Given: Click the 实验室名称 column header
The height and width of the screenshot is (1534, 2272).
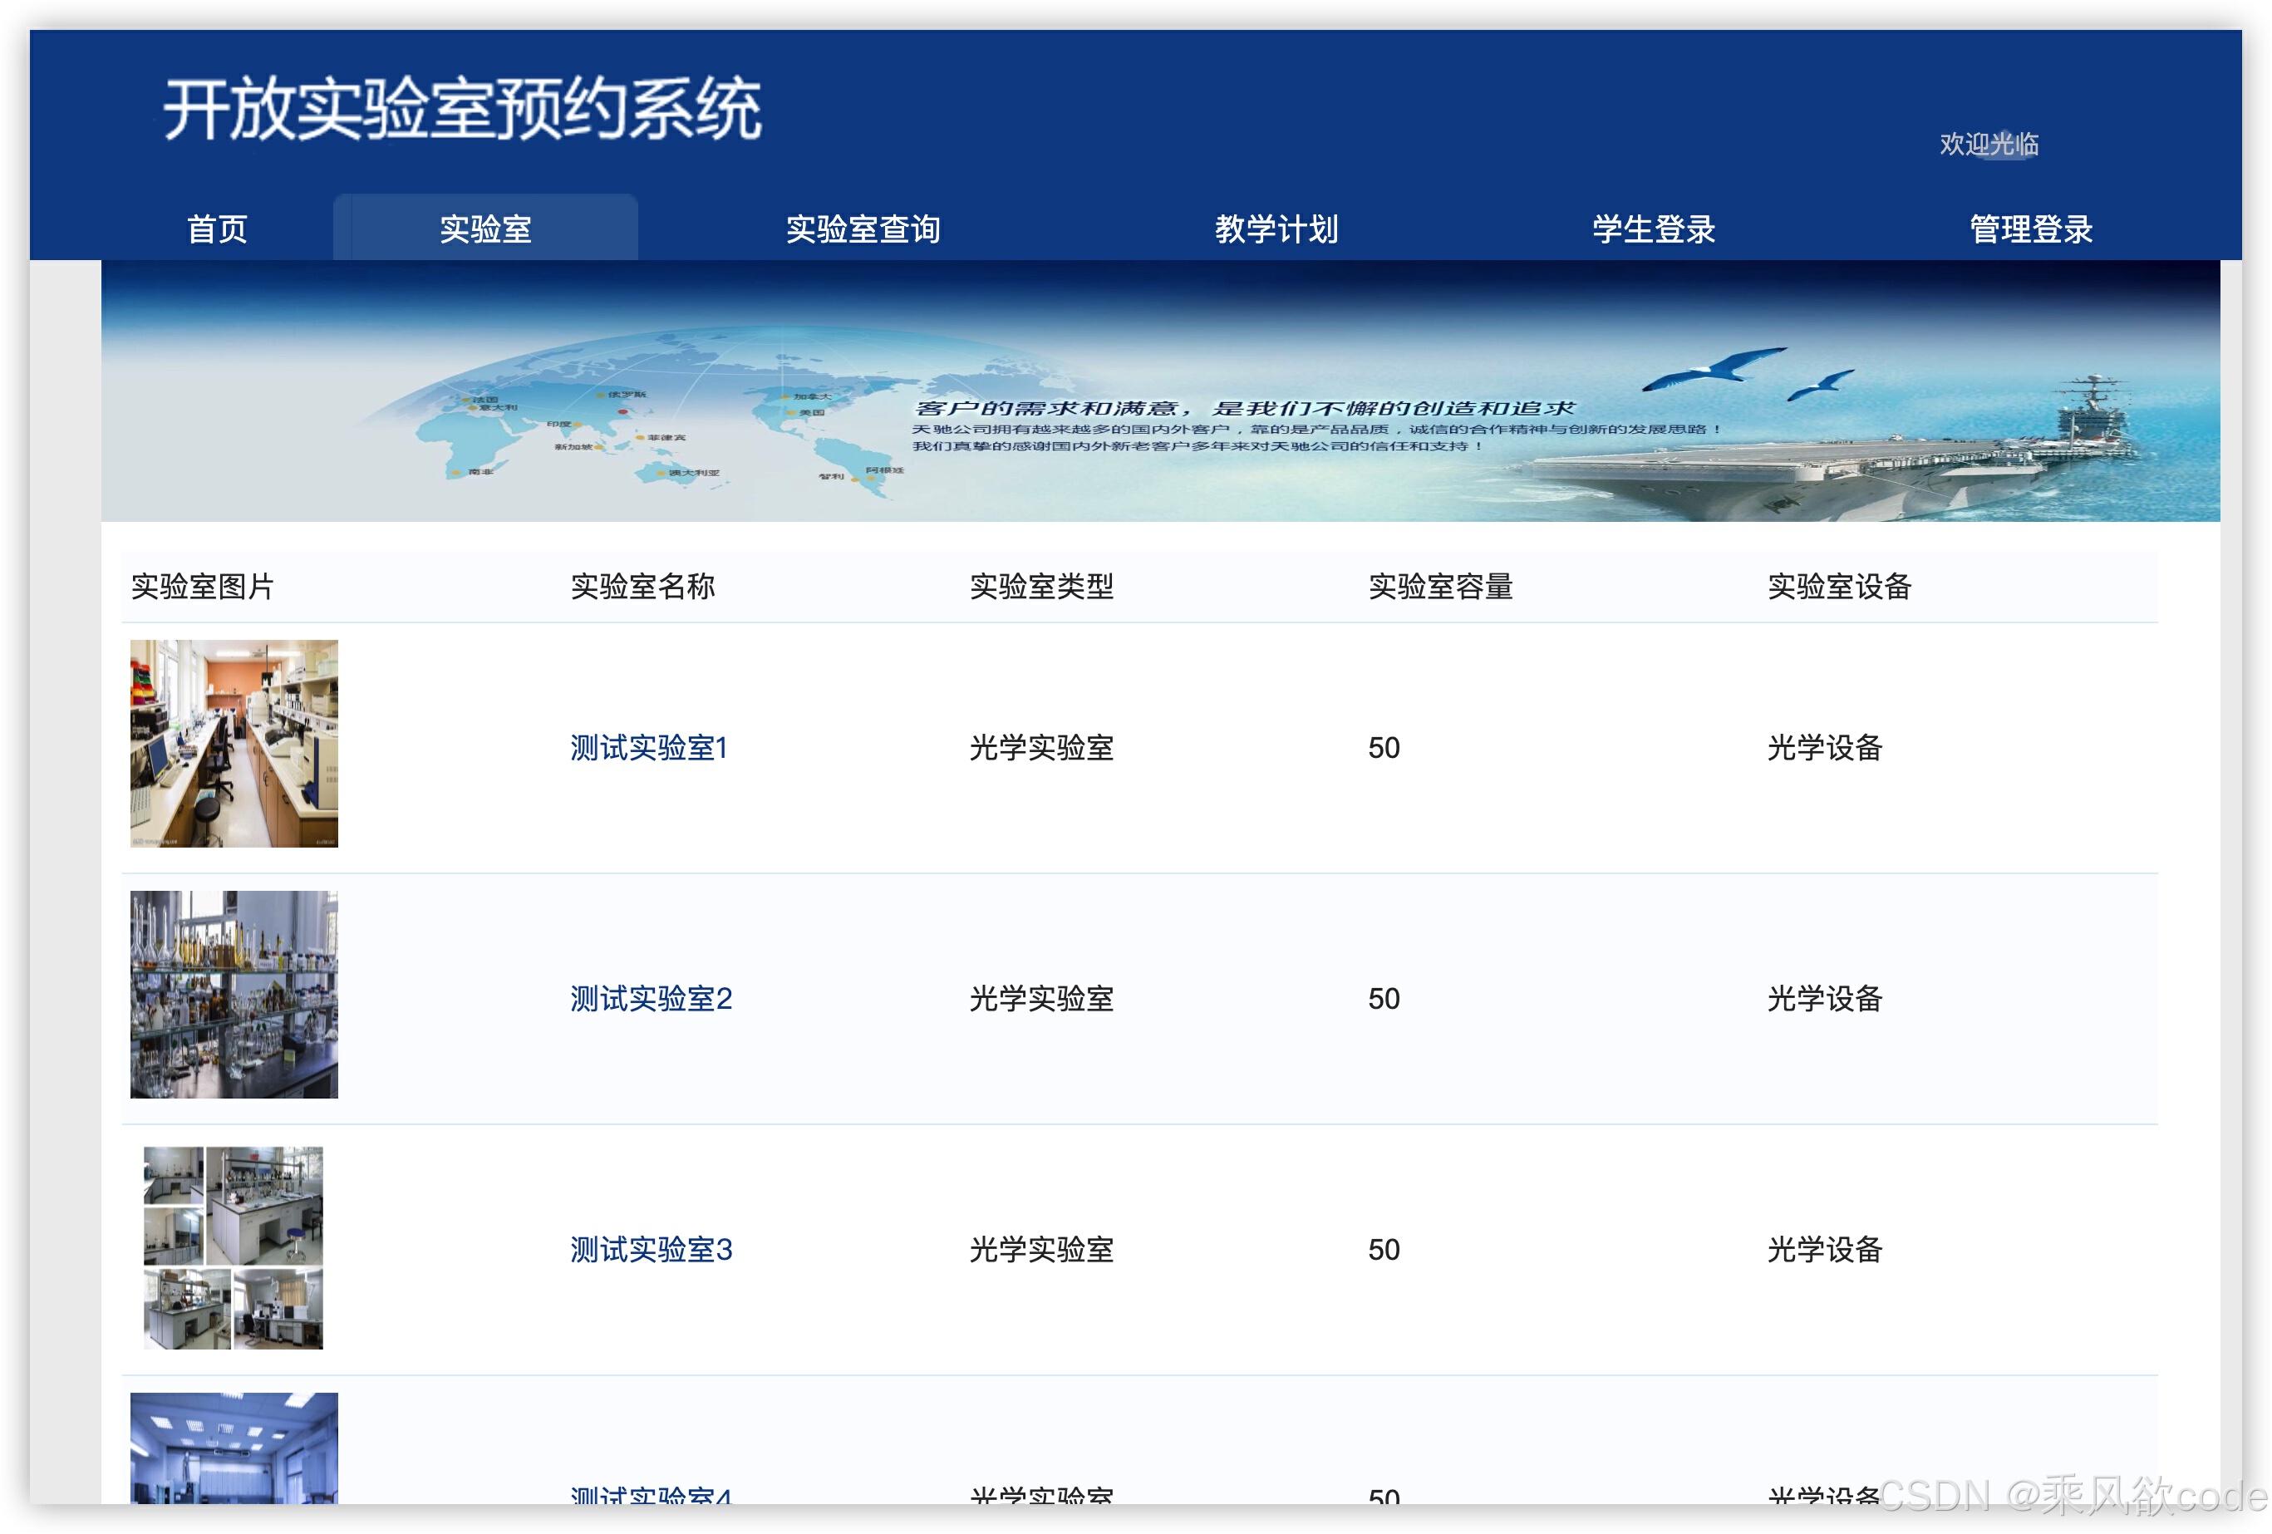Looking at the screenshot, I should pos(643,587).
